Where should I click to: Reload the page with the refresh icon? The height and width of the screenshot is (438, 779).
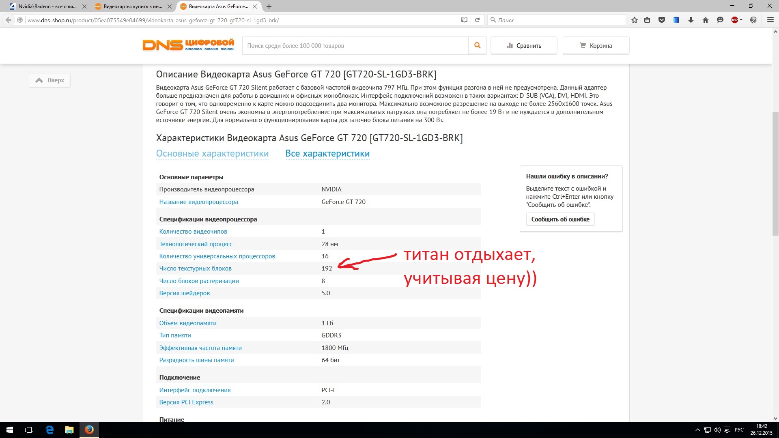pyautogui.click(x=478, y=20)
